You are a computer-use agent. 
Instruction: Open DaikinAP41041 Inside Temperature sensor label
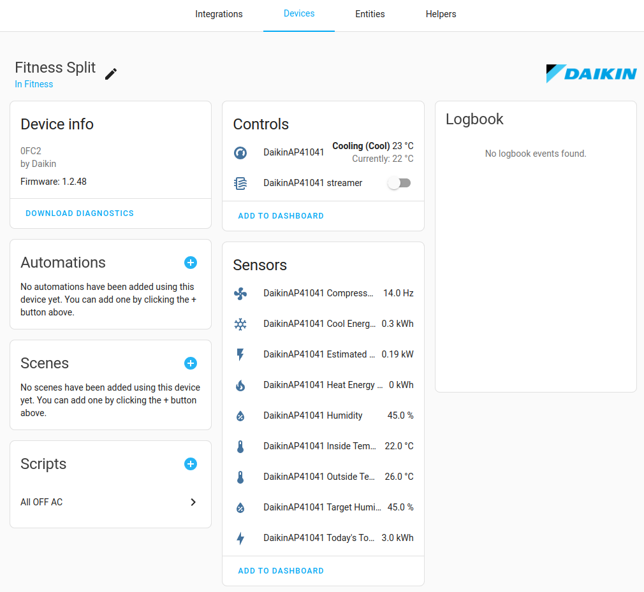coord(319,446)
